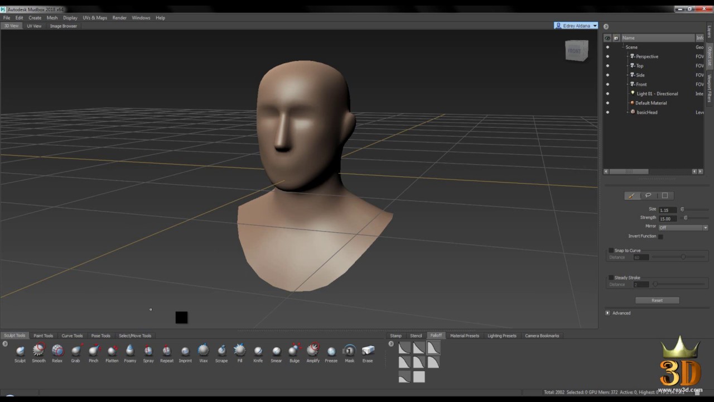The width and height of the screenshot is (714, 402).
Task: Open the Select/Move Tools tab
Action: pos(135,336)
